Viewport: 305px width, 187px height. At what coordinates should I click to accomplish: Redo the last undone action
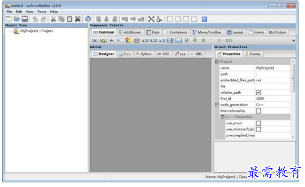tap(43, 19)
